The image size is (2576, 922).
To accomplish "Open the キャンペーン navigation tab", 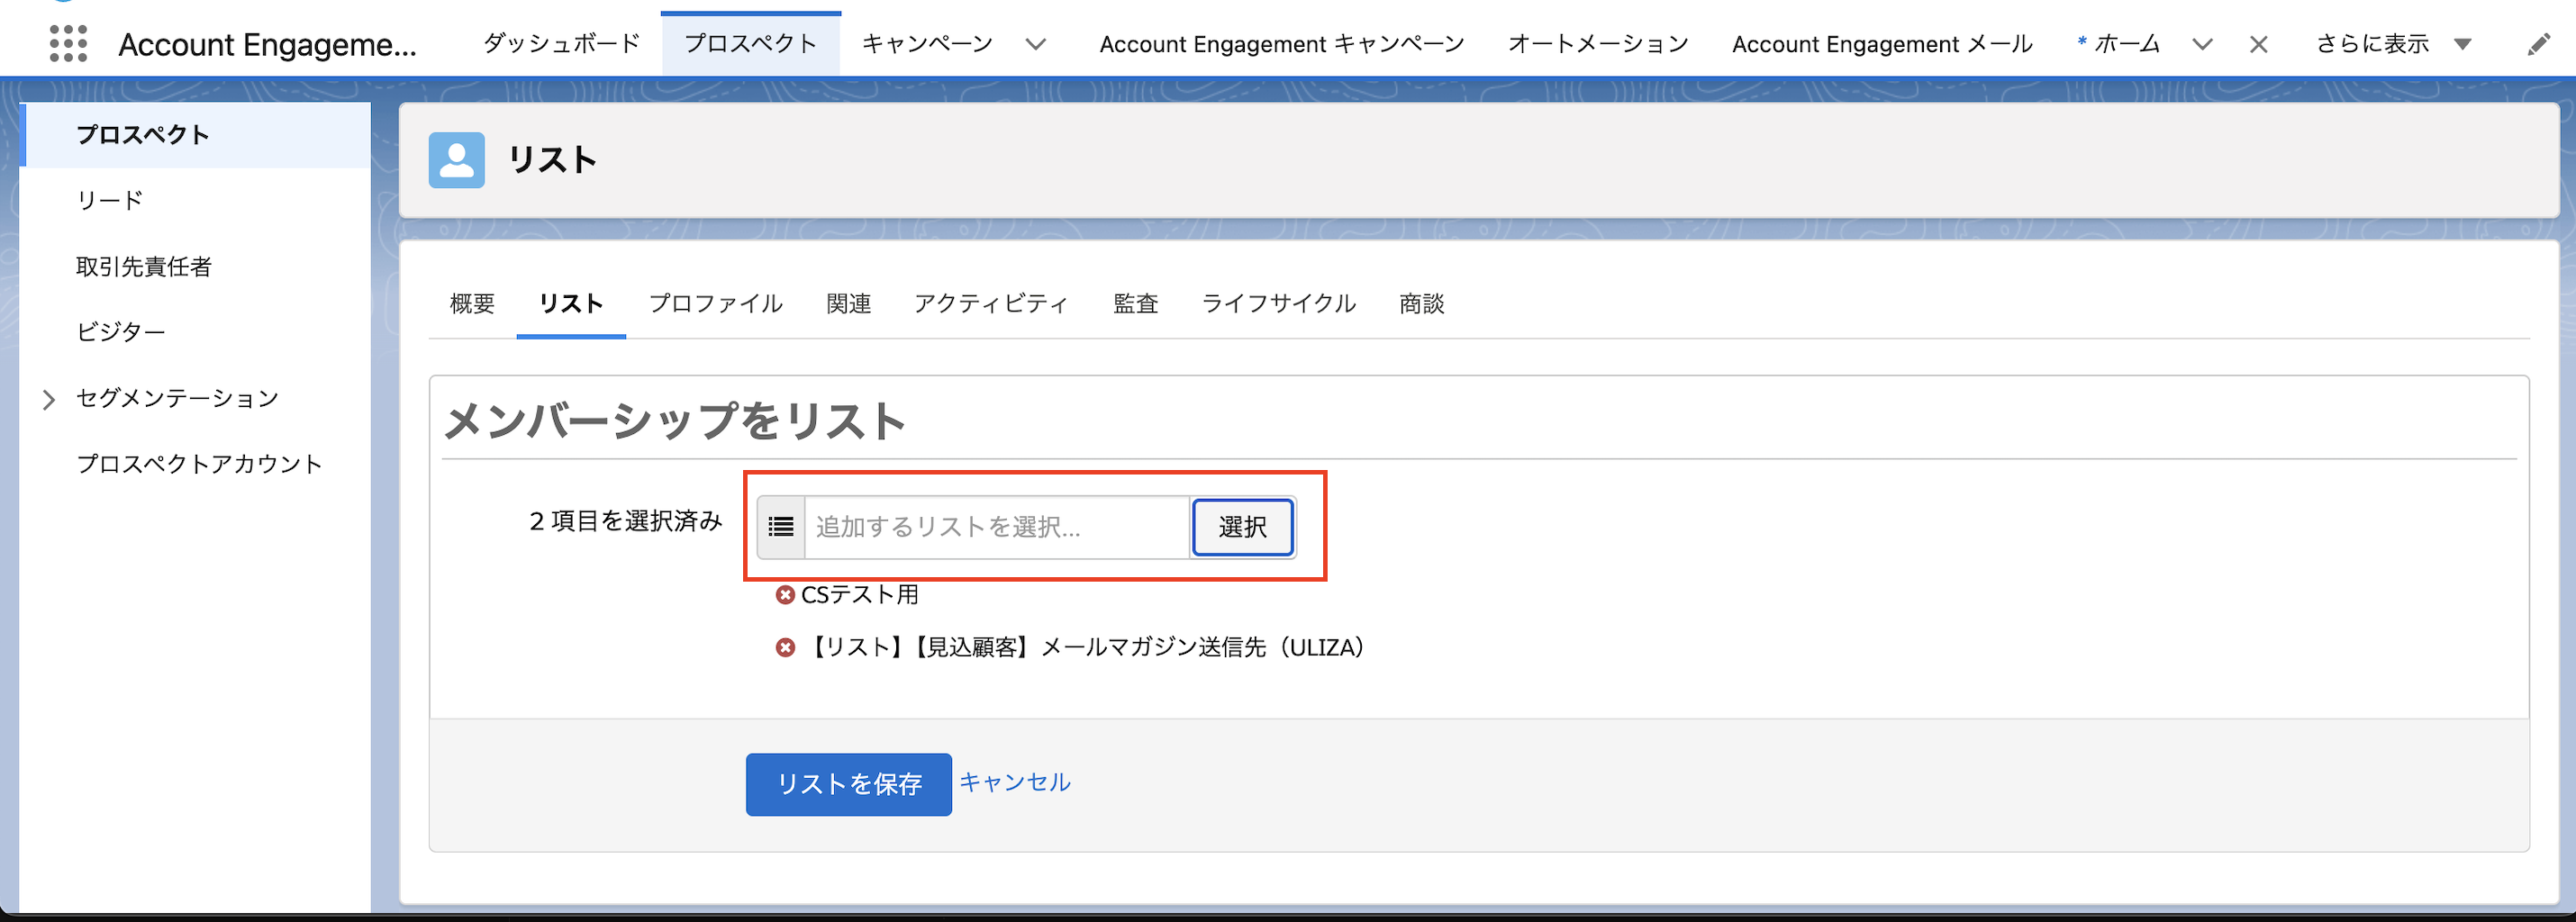I will coord(927,44).
